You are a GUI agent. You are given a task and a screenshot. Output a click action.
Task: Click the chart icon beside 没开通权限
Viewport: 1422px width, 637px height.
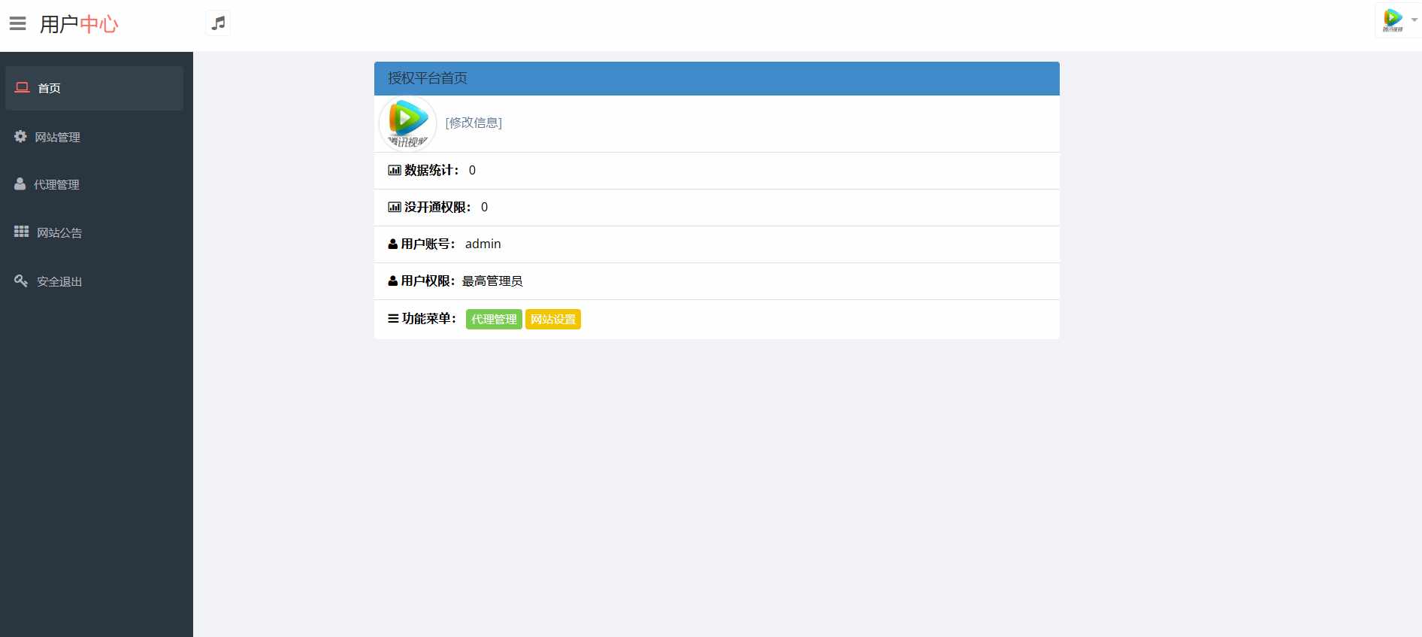pos(394,207)
